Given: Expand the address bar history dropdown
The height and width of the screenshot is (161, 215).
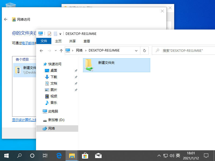Looking at the screenshot, I should (x=137, y=50).
